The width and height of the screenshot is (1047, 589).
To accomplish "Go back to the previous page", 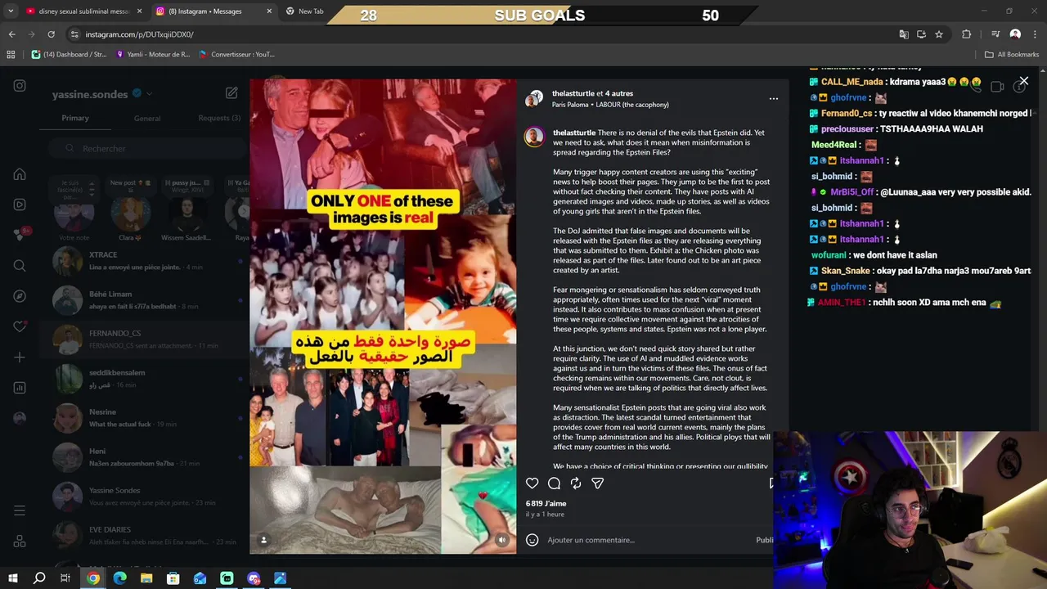I will click(x=11, y=34).
